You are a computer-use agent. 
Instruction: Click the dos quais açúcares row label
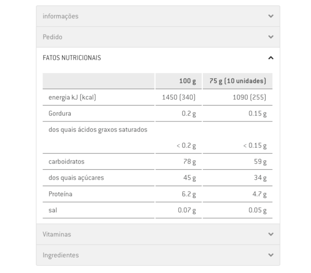click(x=76, y=178)
